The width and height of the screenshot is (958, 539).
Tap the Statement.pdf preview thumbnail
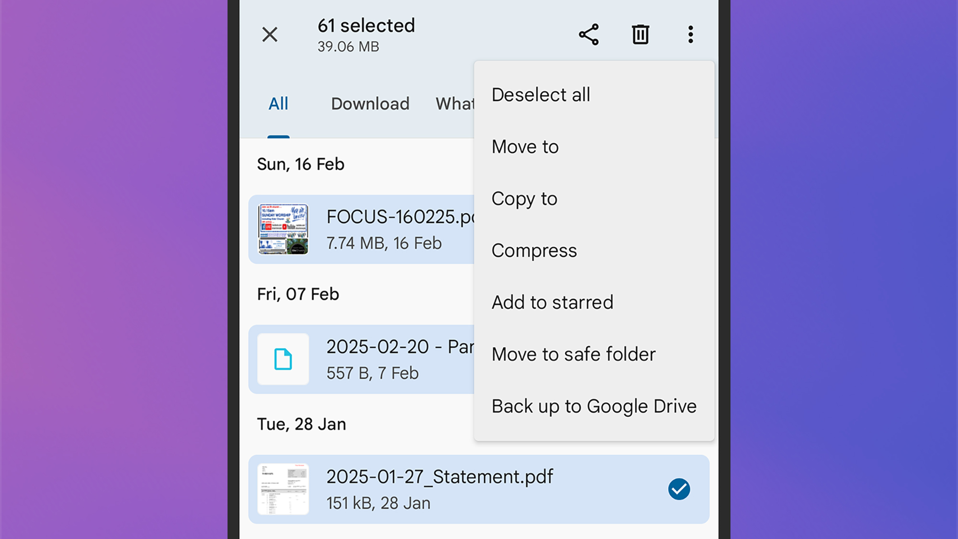click(x=283, y=489)
